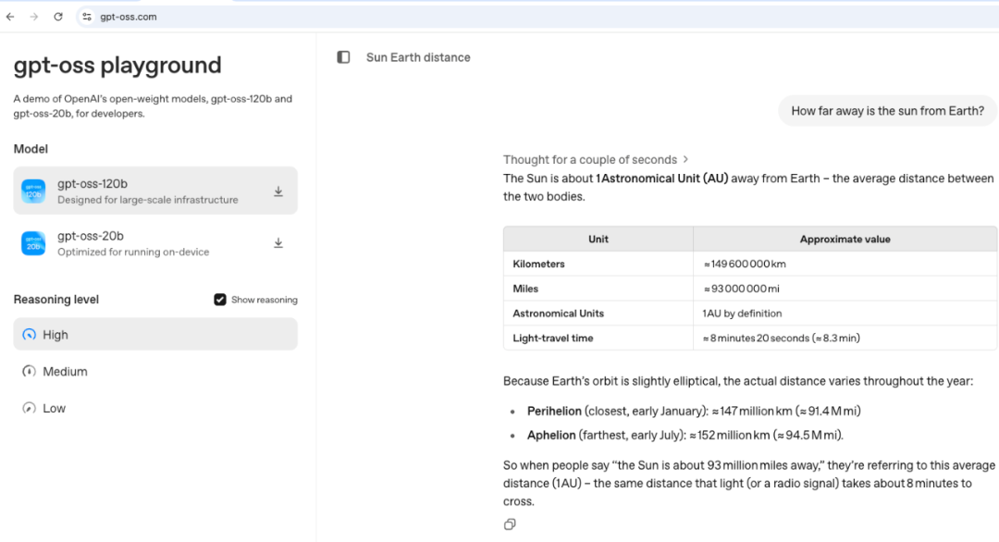Reload the page with the refresh icon
This screenshot has width=999, height=542.
pyautogui.click(x=58, y=17)
